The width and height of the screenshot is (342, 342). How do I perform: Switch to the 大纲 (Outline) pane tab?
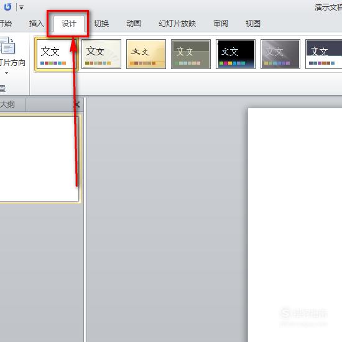coord(8,104)
